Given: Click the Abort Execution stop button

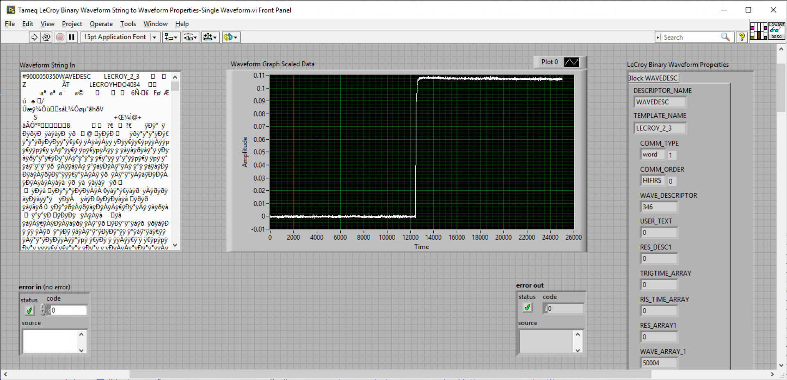Looking at the screenshot, I should (60, 37).
